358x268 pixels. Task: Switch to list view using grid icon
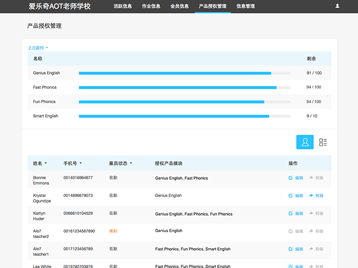[x=323, y=142]
